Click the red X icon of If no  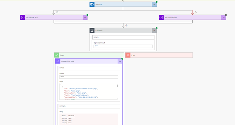[x=128, y=55]
